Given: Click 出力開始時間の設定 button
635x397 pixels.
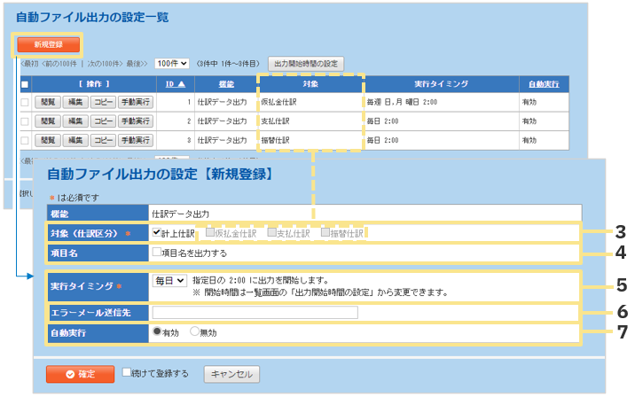Looking at the screenshot, I should tap(306, 64).
